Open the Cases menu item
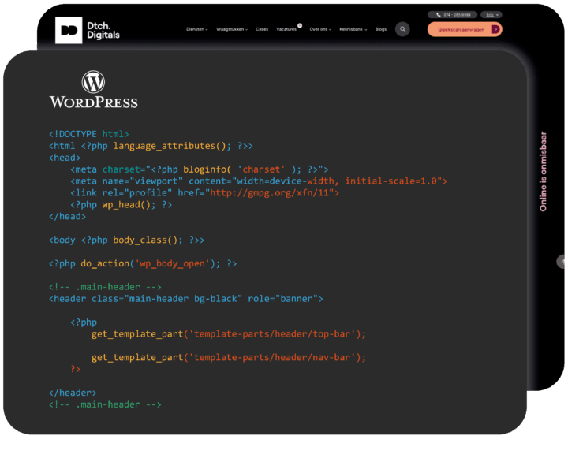Image resolution: width=568 pixels, height=458 pixels. (x=262, y=29)
